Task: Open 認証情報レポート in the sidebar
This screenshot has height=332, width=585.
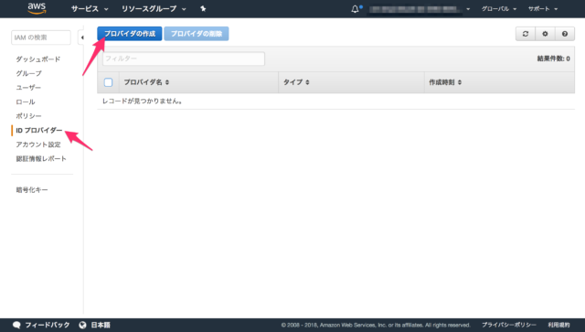Action: pos(41,159)
